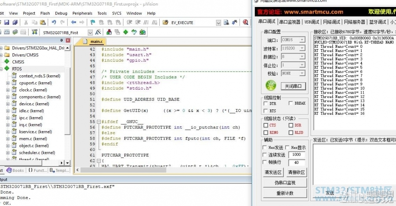The height and width of the screenshot is (206, 396).
Task: Open the Pack Installer icon
Action: 142,32
